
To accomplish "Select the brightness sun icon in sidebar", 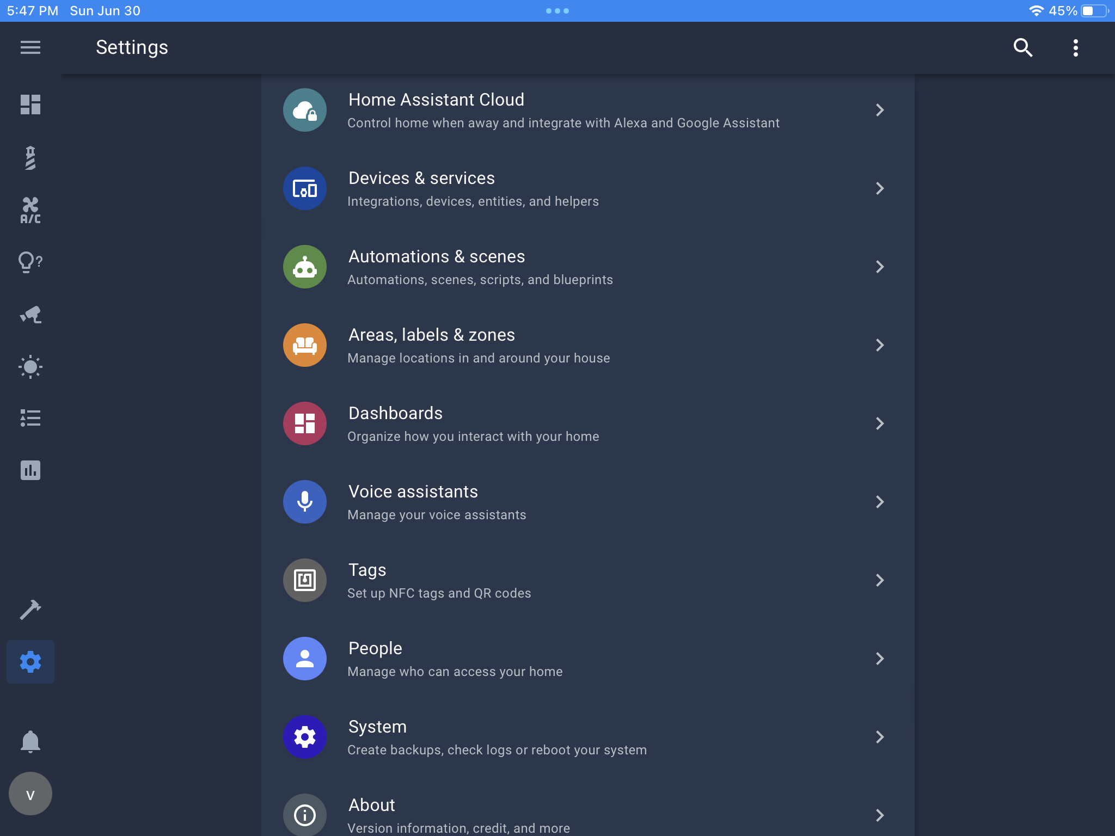I will [30, 366].
